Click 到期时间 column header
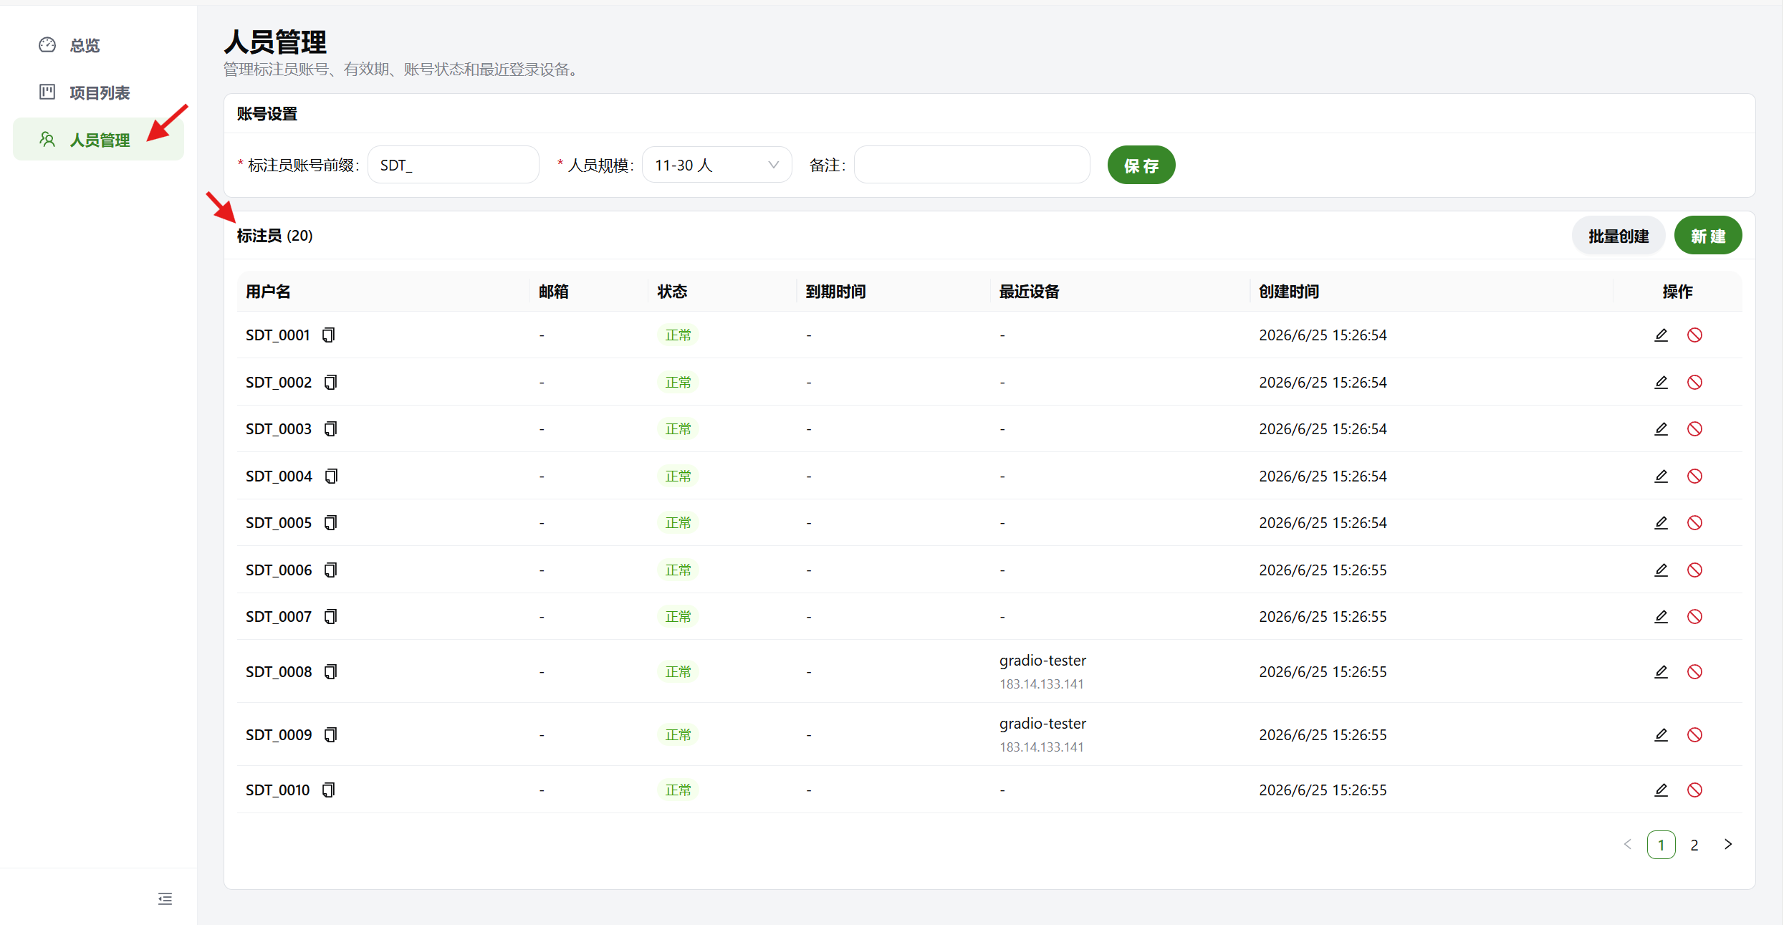 click(x=835, y=292)
